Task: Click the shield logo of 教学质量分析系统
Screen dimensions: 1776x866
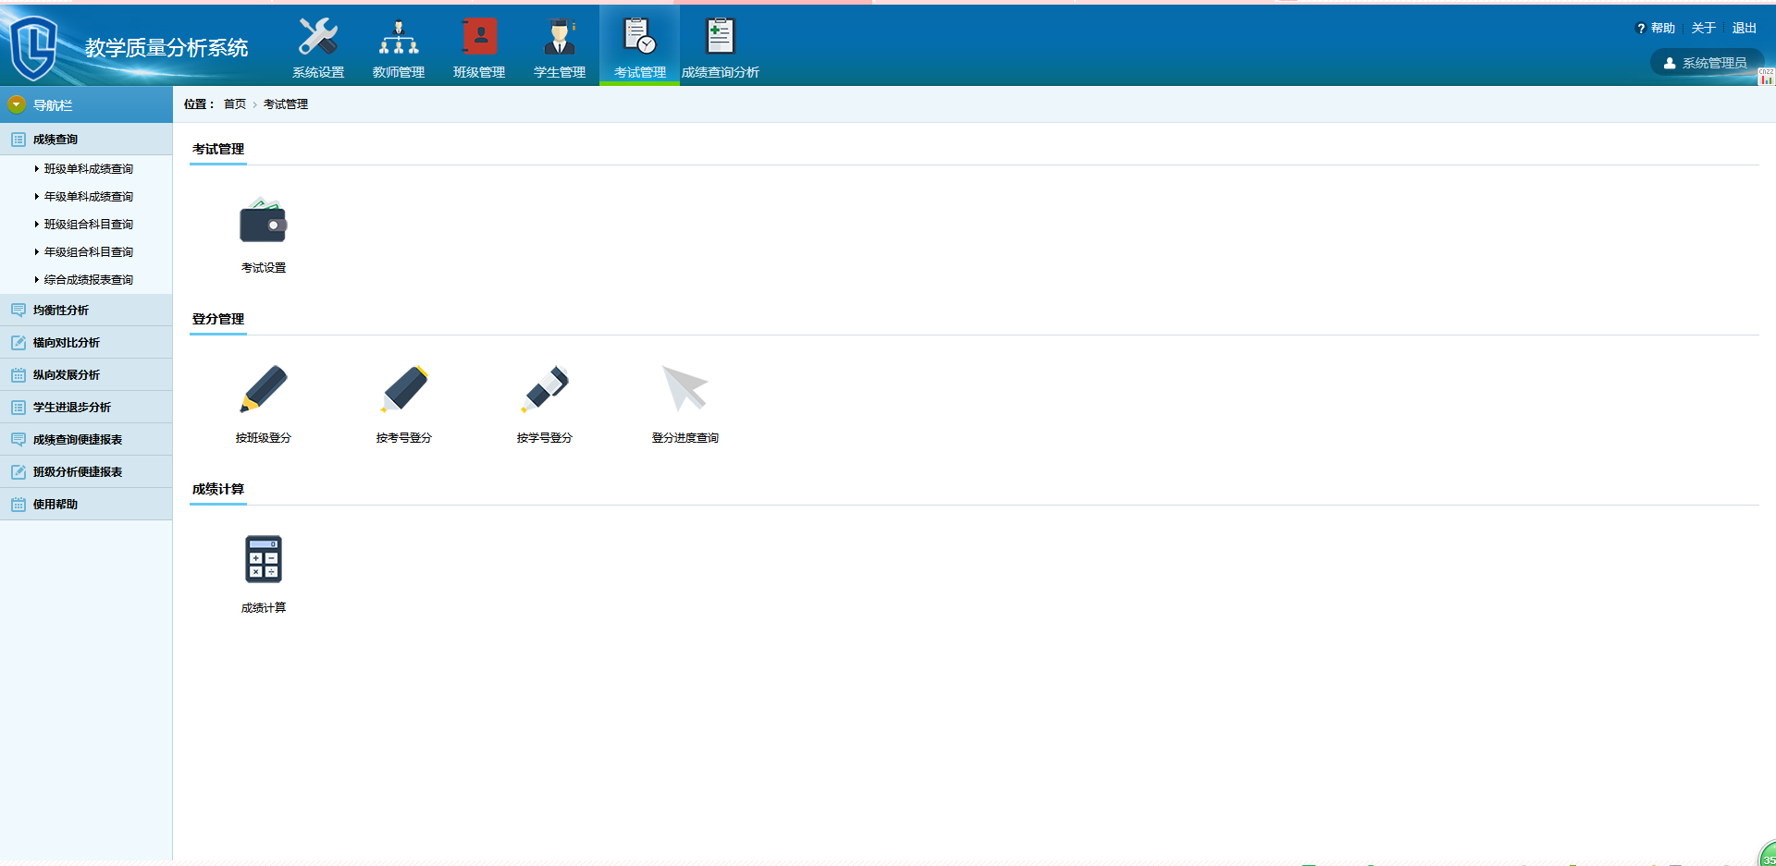Action: click(x=33, y=47)
